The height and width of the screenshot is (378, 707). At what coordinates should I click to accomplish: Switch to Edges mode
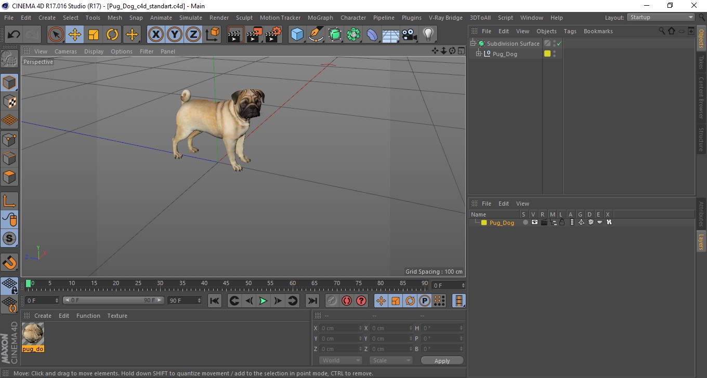9,158
